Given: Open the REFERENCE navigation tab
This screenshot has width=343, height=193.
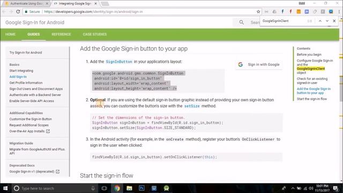Looking at the screenshot, I should pos(61,34).
